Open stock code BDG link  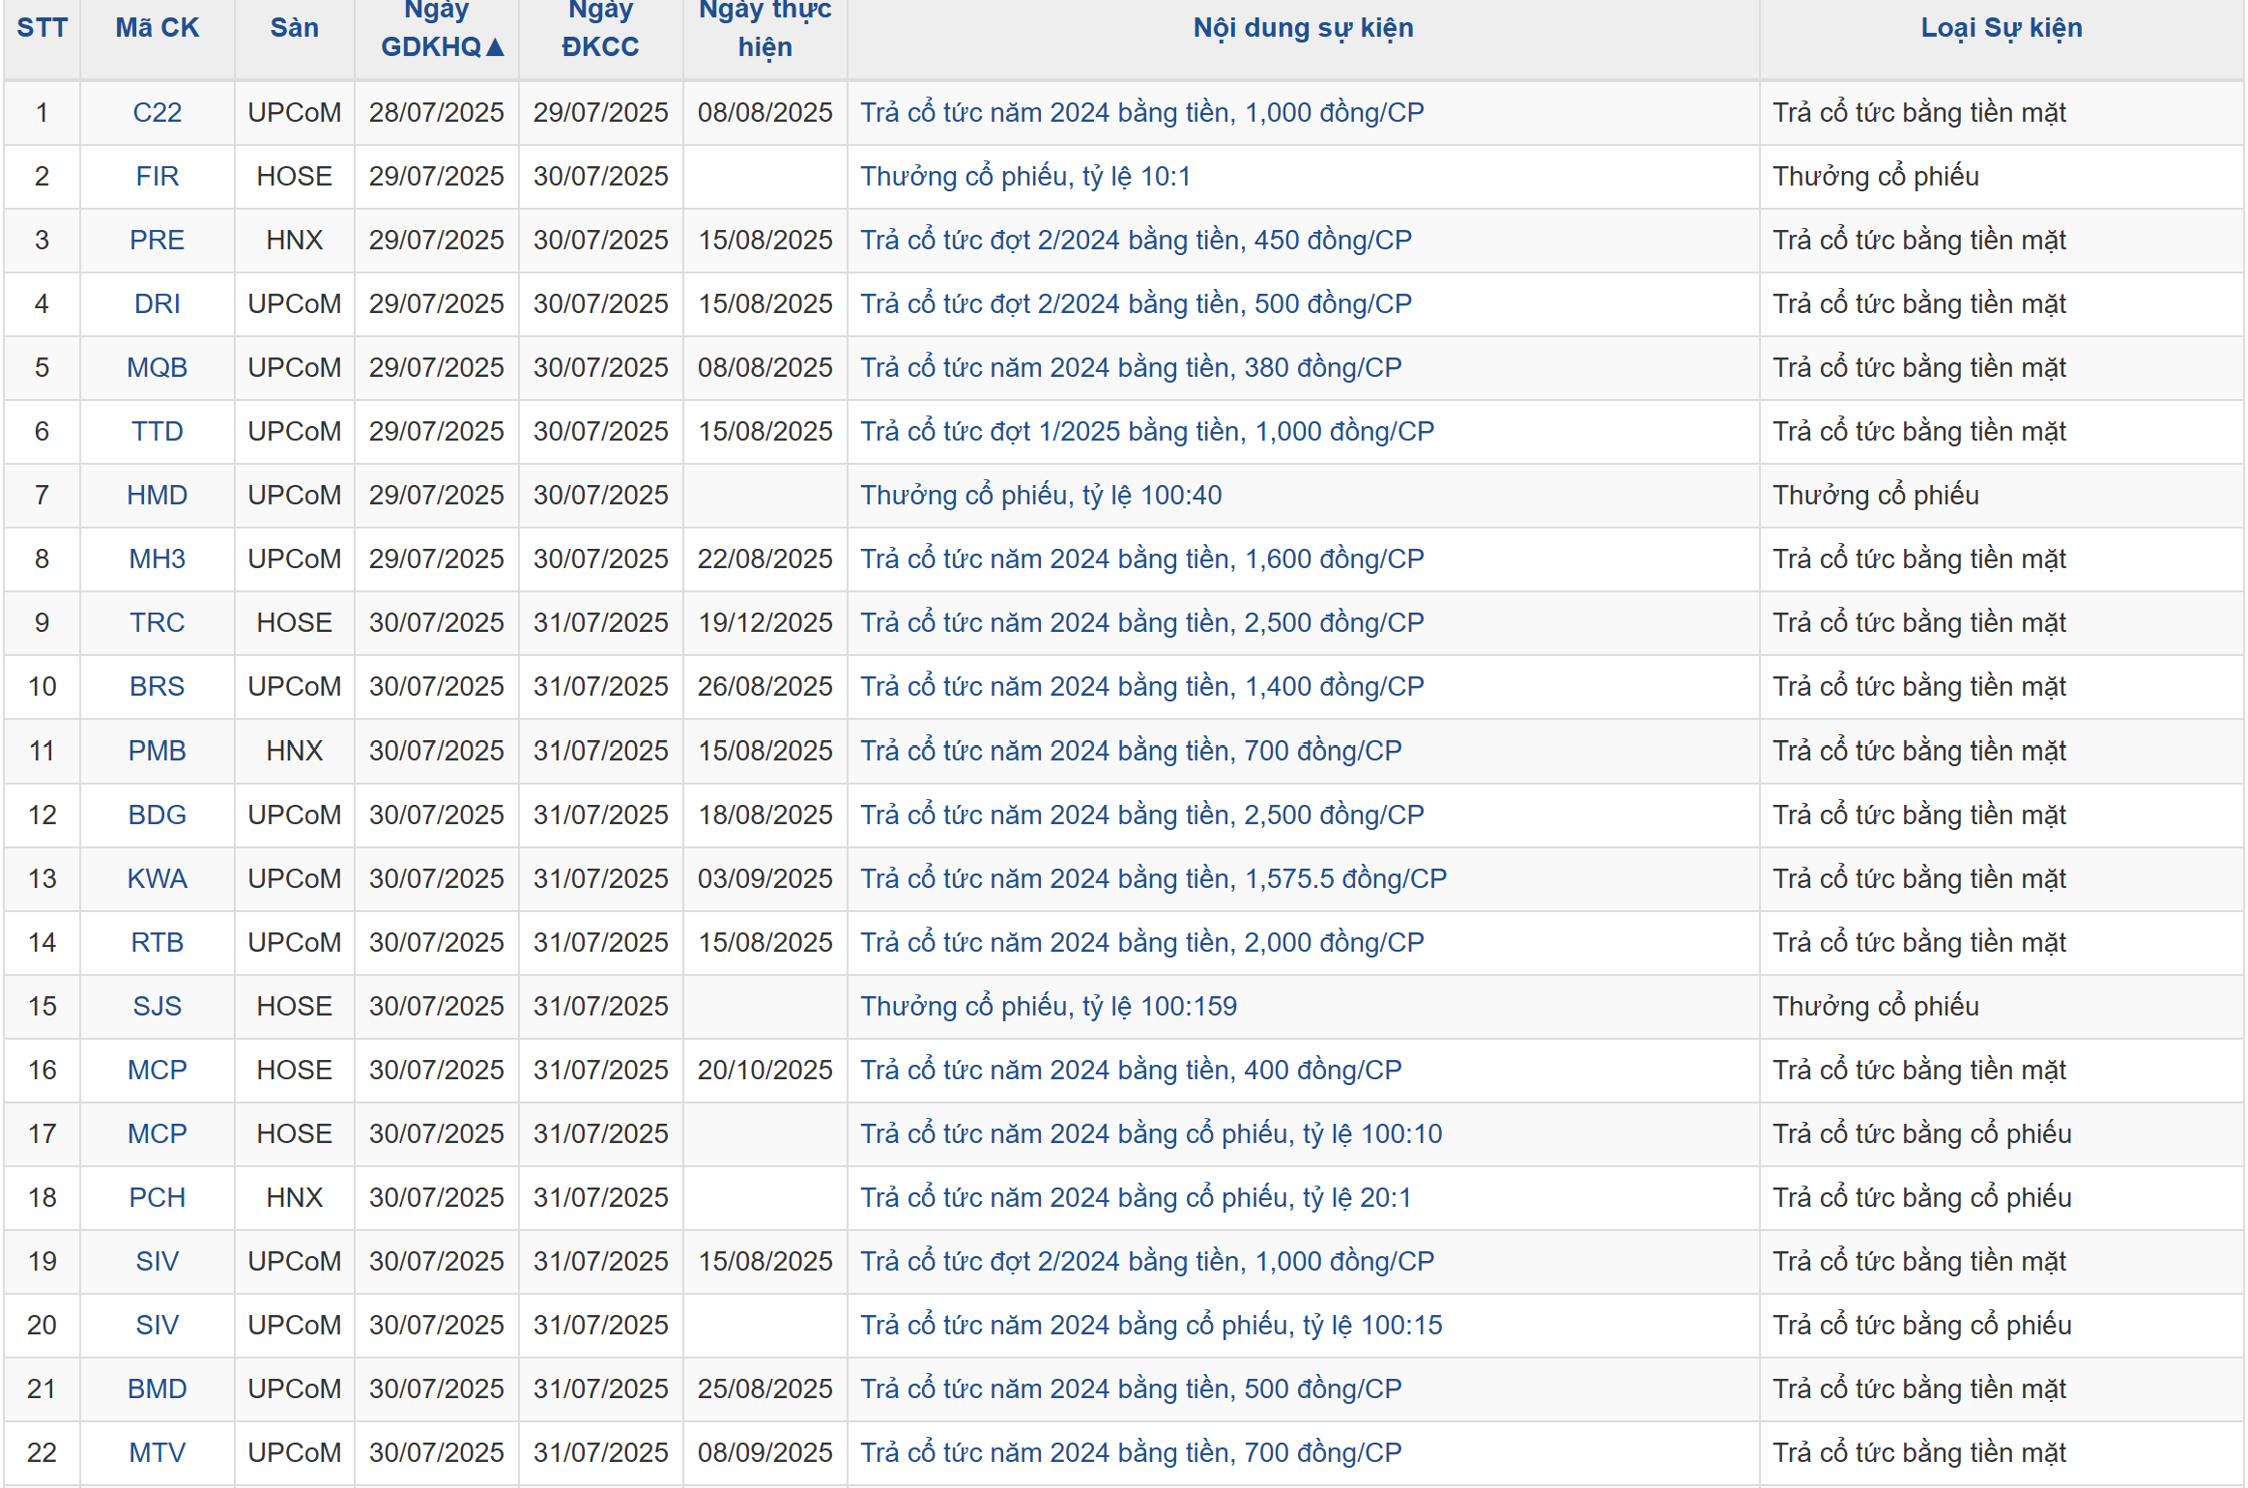158,816
